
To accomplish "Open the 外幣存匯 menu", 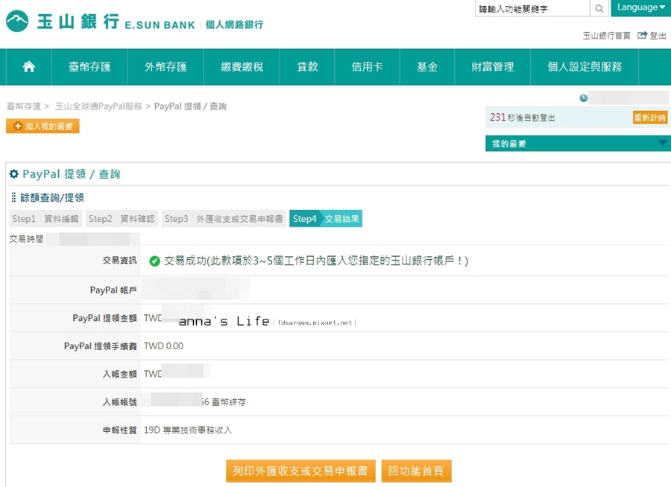I will pyautogui.click(x=166, y=67).
